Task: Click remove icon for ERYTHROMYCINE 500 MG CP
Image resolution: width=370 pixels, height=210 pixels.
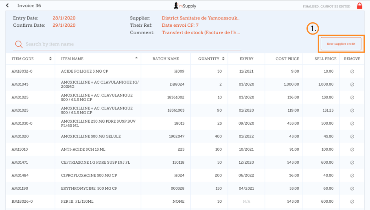Action: [x=352, y=188]
